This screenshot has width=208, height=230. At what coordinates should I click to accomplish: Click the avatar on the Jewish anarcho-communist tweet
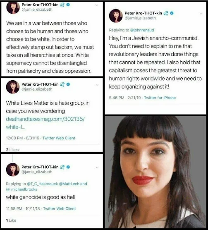coord(116,16)
